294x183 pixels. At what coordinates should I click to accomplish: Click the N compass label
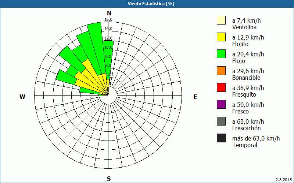click(x=109, y=13)
